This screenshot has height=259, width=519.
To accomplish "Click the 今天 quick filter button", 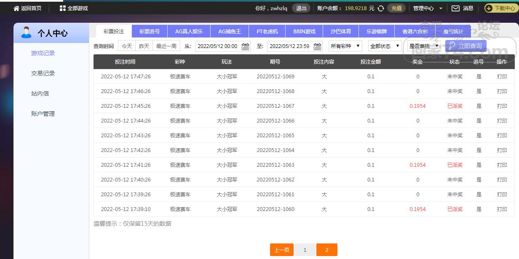I will point(127,46).
